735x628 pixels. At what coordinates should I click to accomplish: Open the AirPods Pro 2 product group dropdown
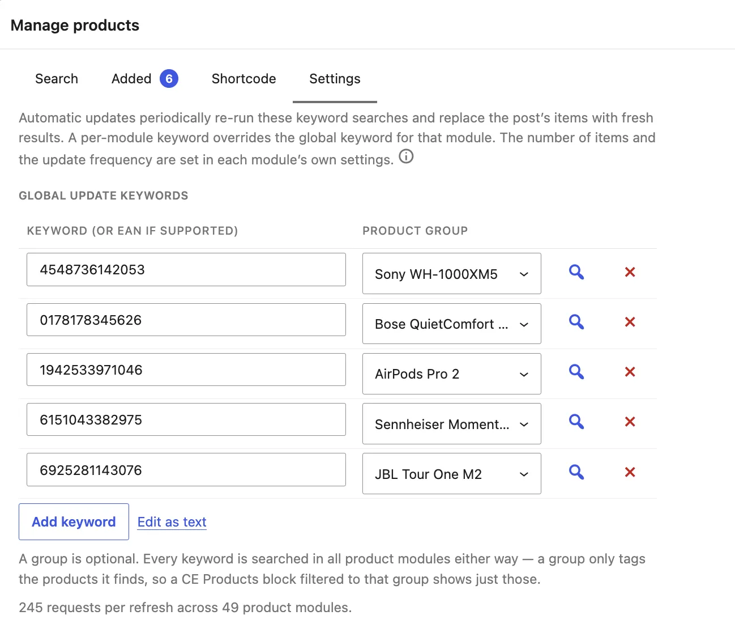[x=452, y=374]
